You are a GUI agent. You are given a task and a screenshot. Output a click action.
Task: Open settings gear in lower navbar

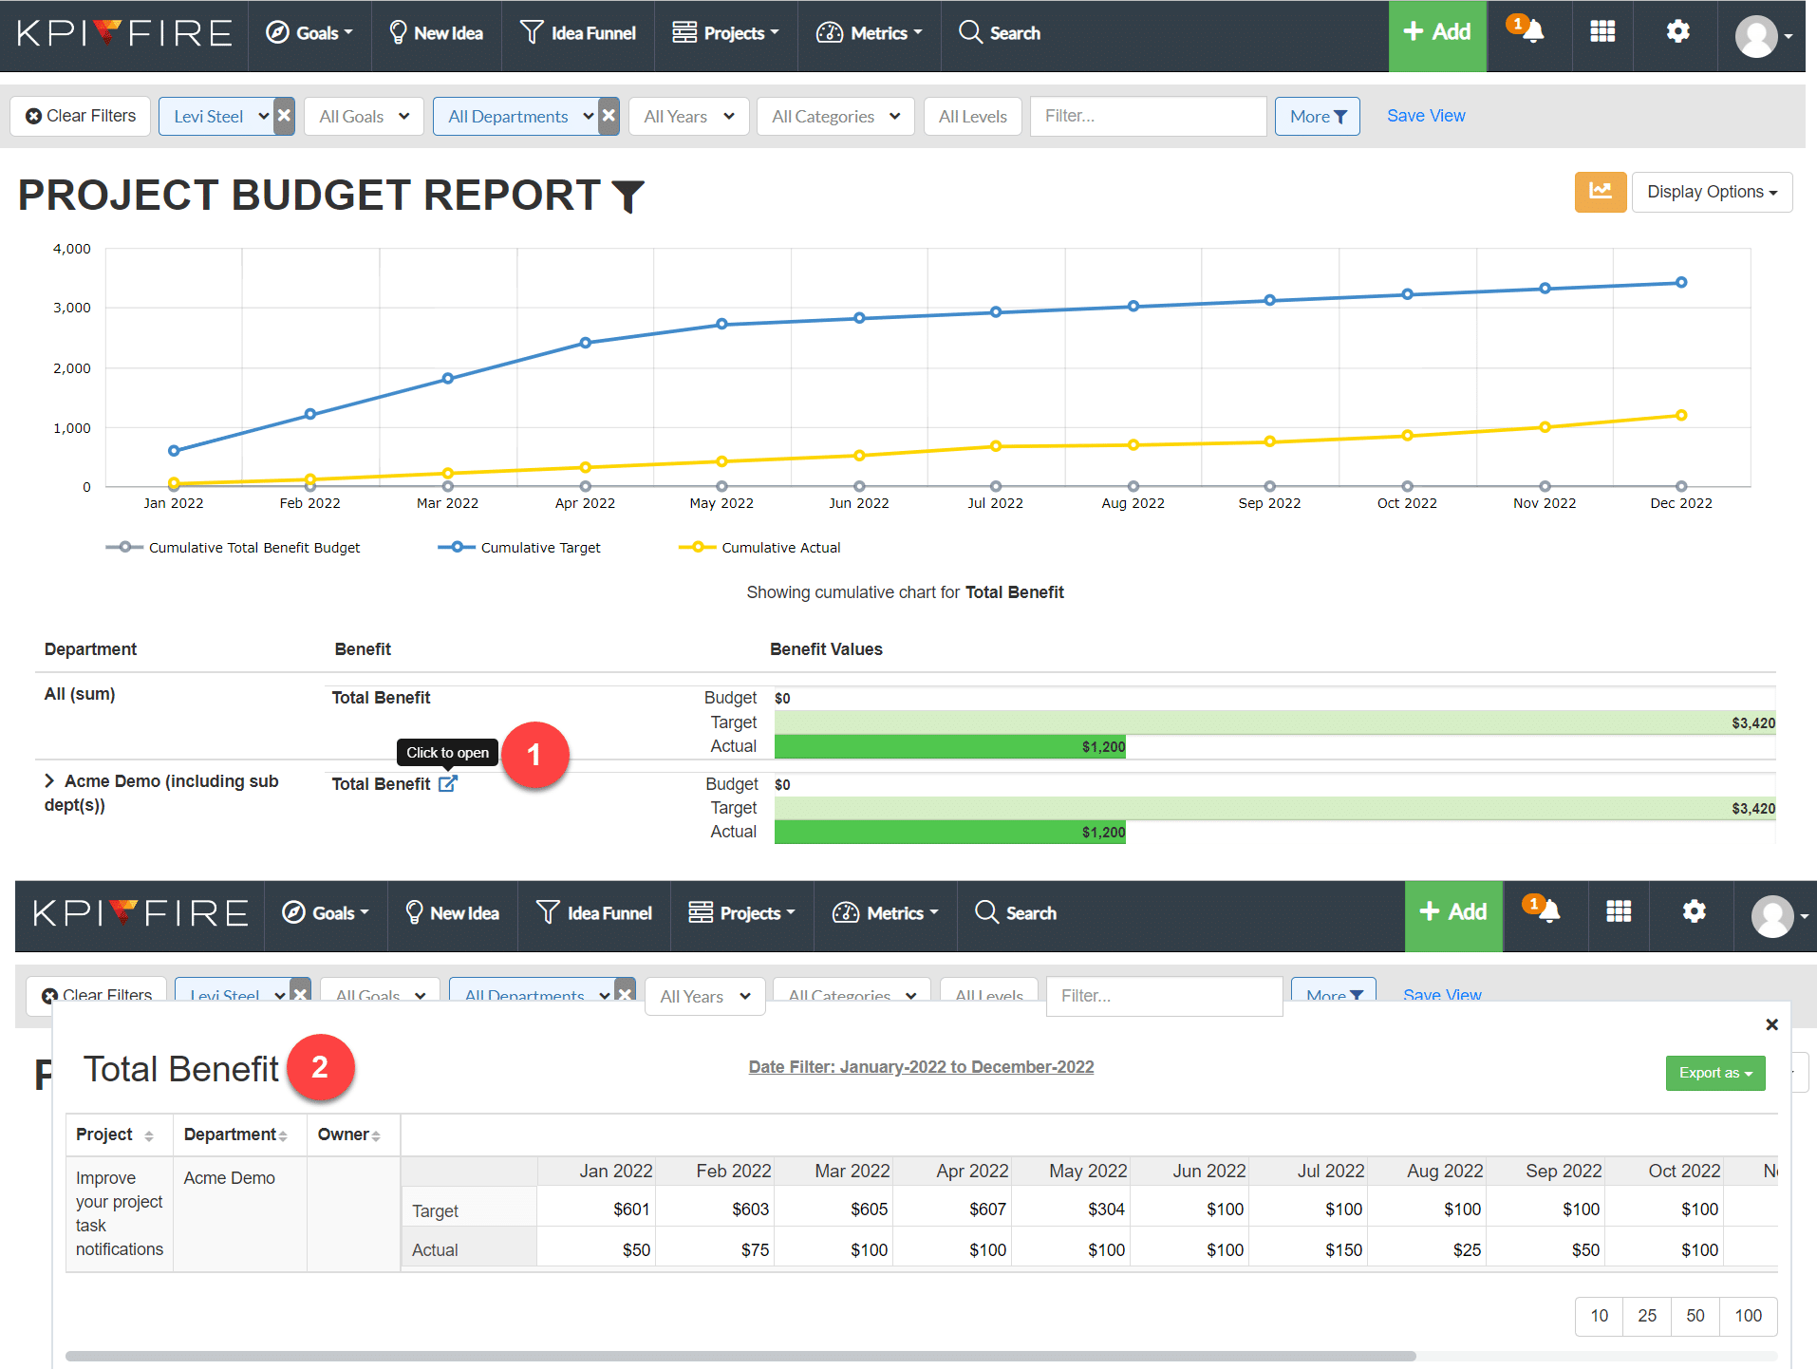click(x=1694, y=912)
